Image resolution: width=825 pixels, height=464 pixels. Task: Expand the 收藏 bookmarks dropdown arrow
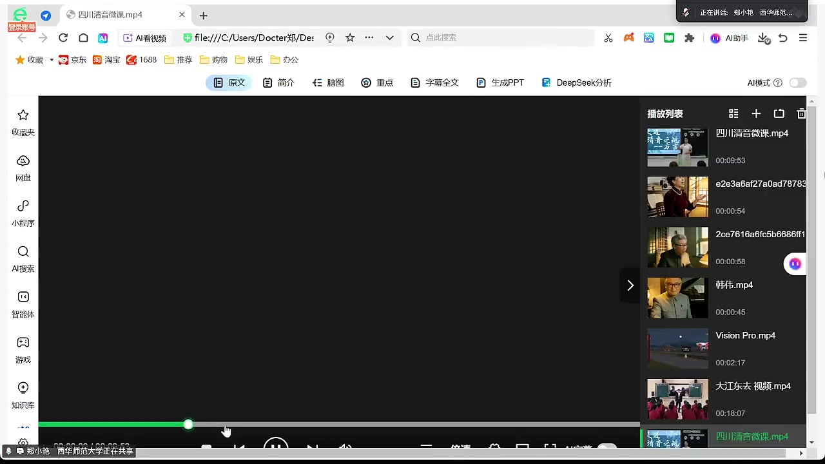click(52, 60)
